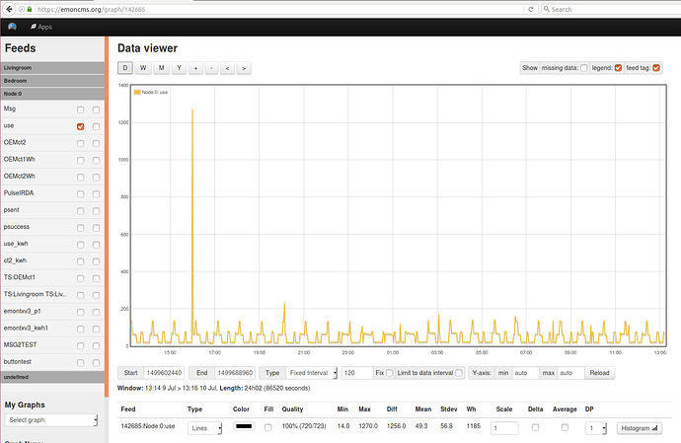Click the Scale input field

pos(504,428)
